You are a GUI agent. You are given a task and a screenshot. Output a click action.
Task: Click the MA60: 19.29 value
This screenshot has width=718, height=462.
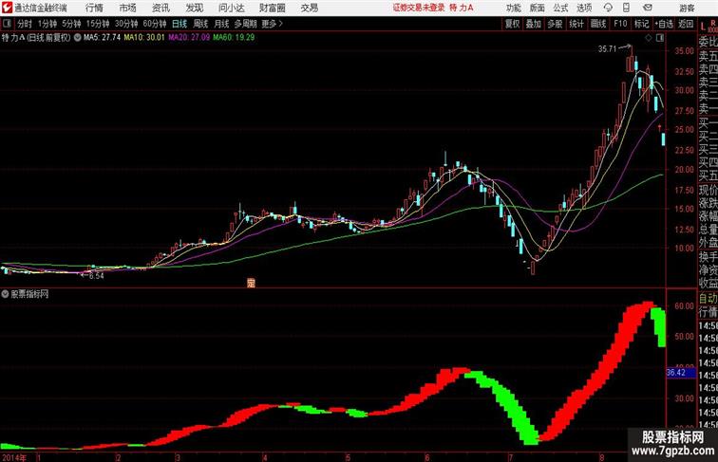point(234,38)
